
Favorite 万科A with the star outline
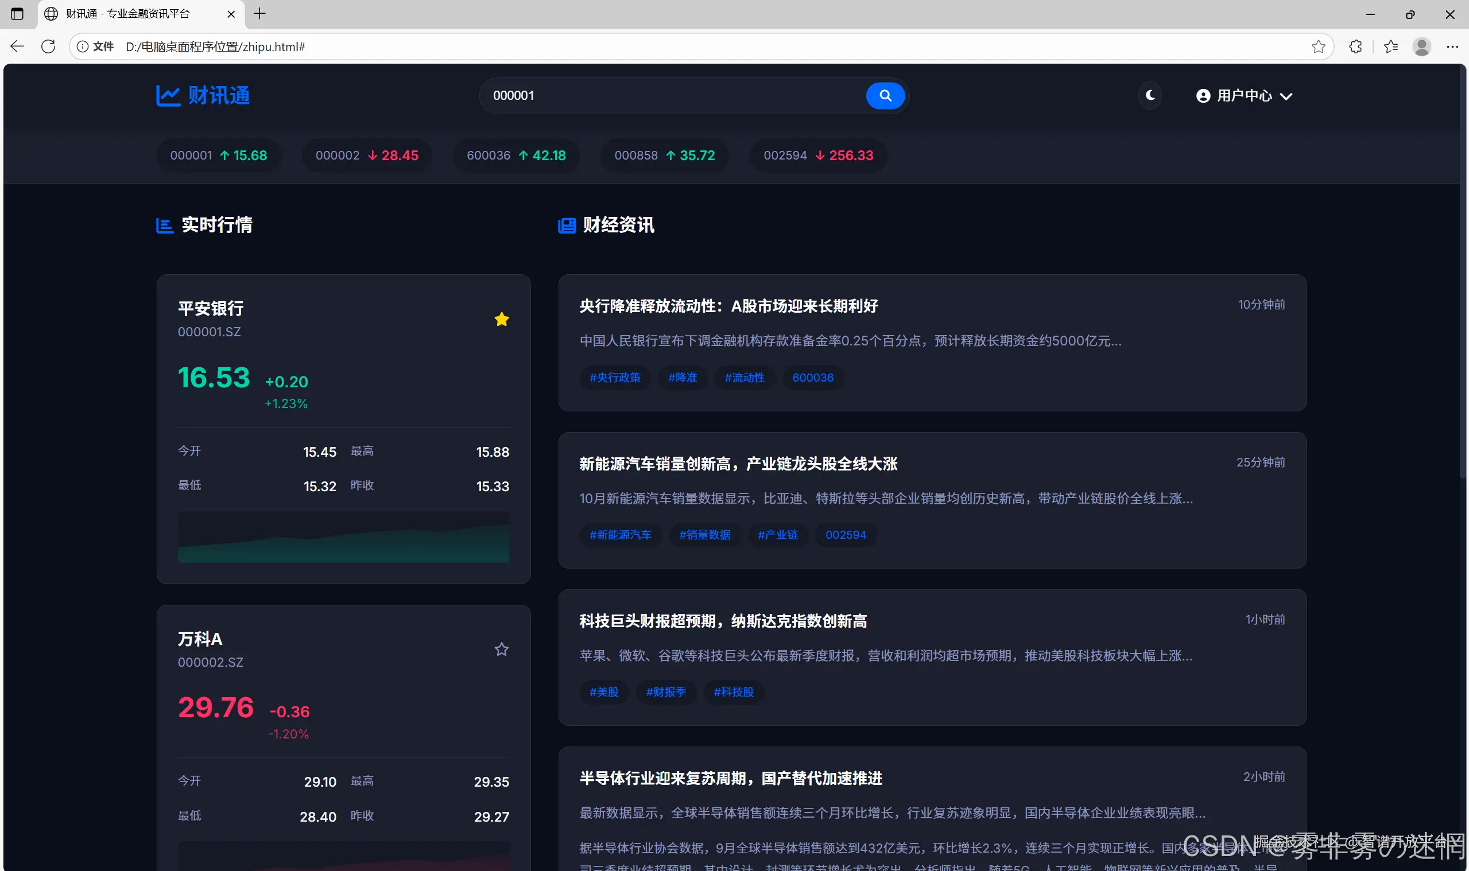501,649
